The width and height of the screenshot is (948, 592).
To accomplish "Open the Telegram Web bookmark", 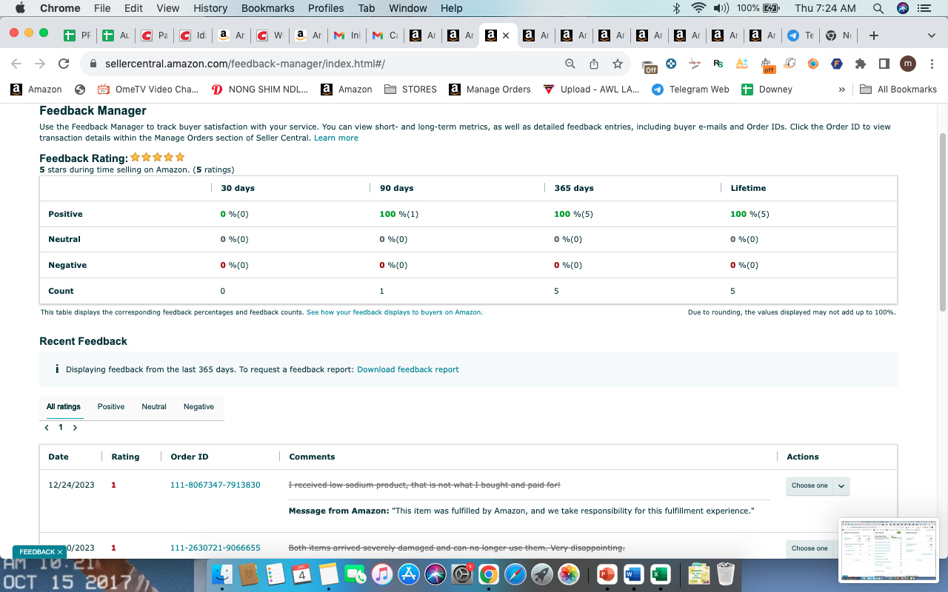I will (690, 89).
